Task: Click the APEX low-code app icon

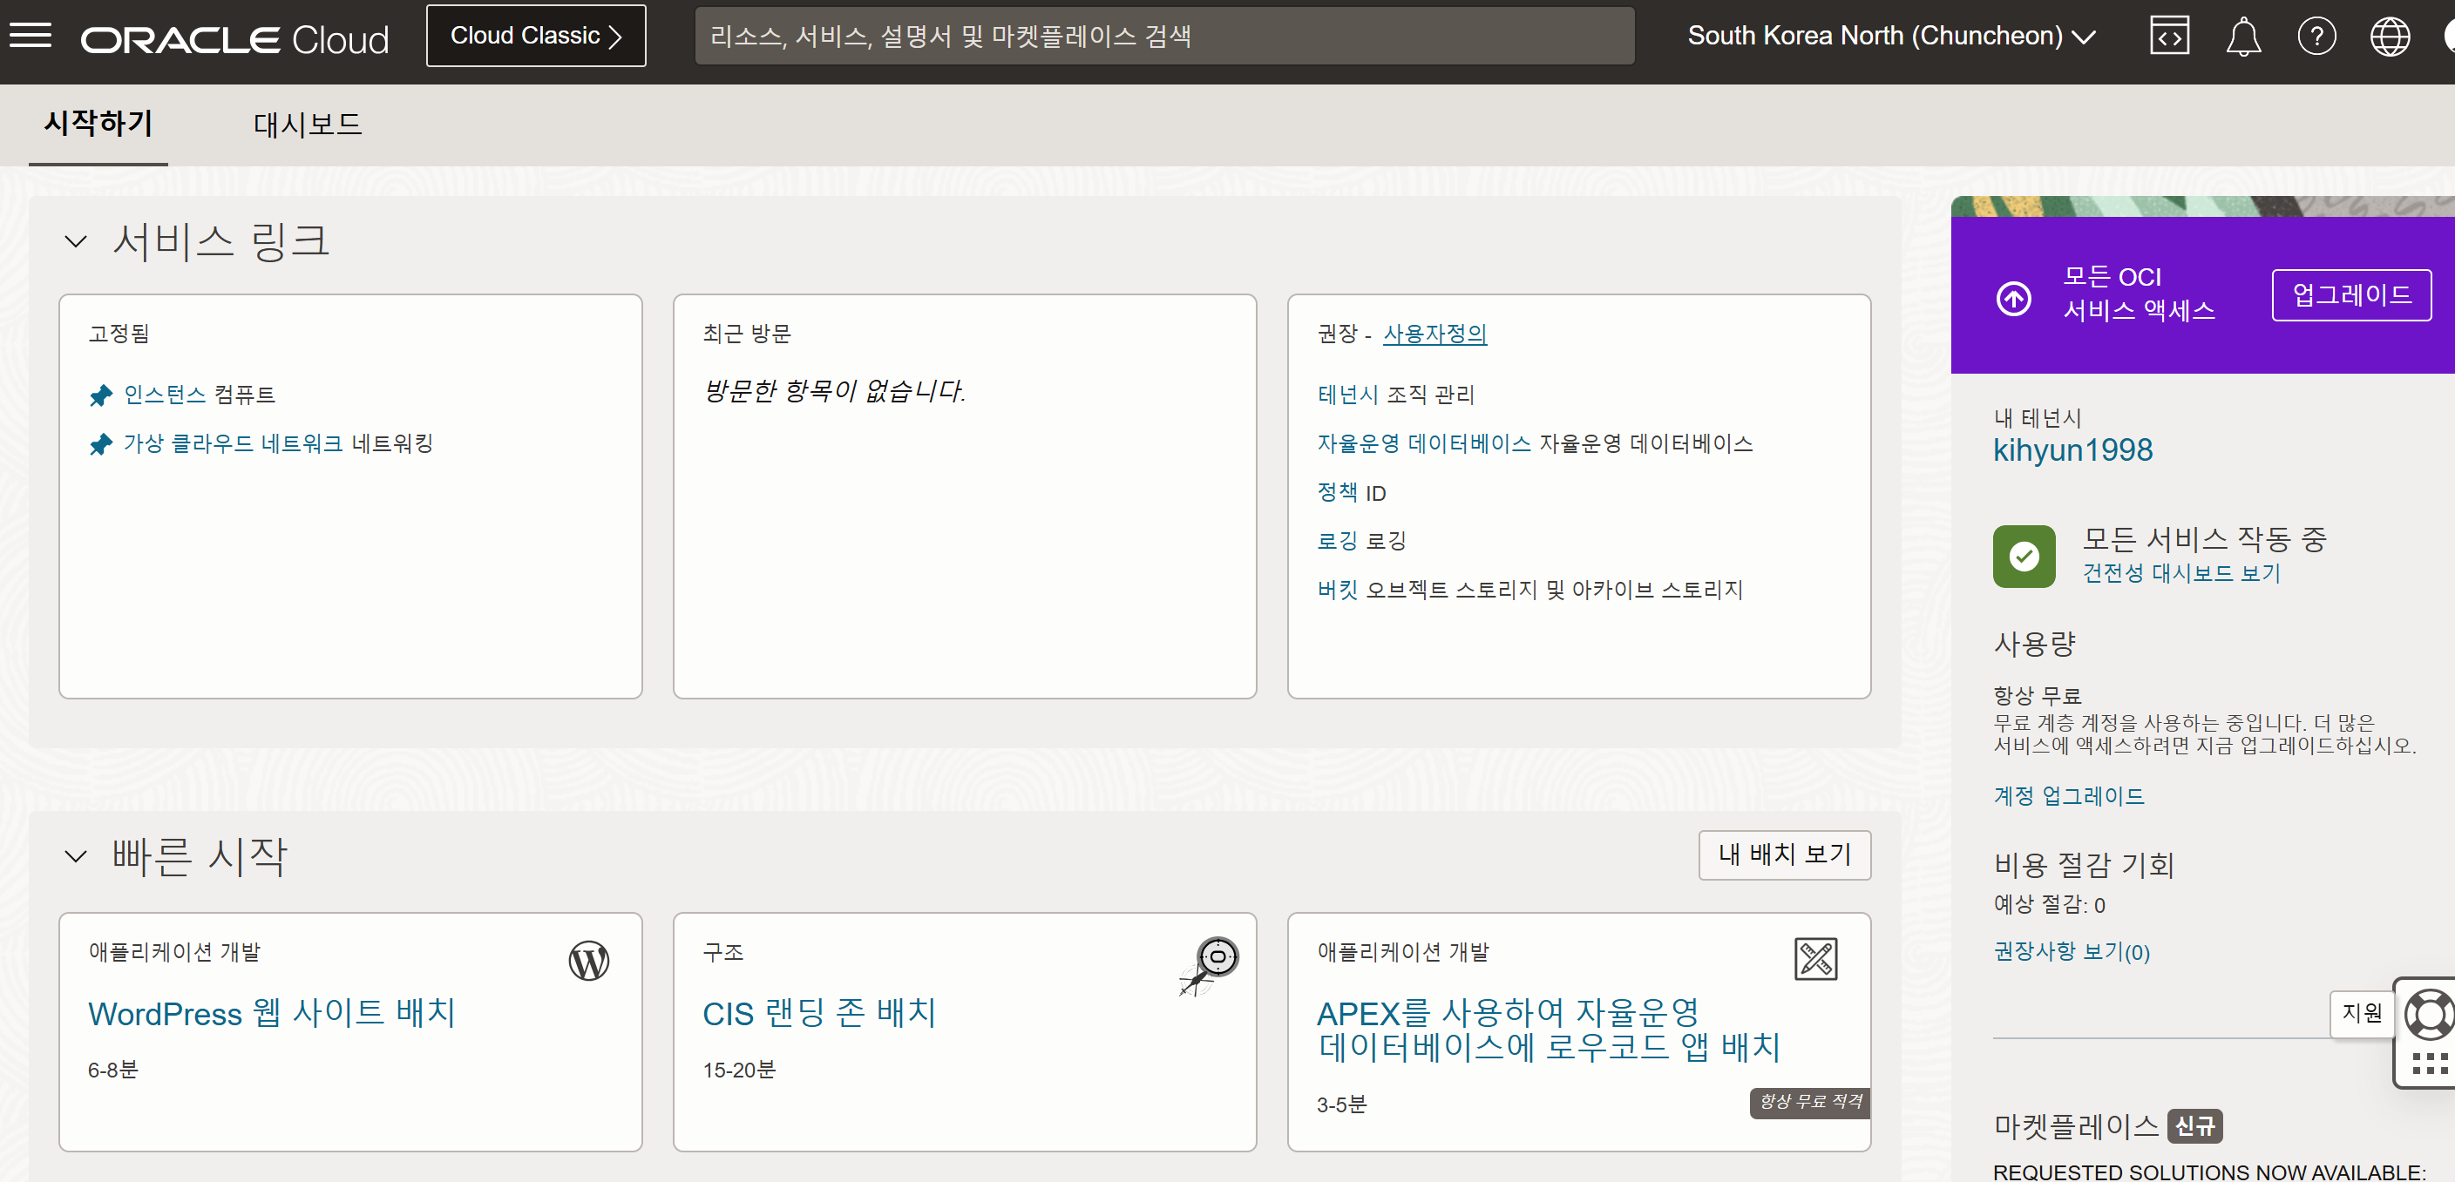Action: click(x=1815, y=958)
